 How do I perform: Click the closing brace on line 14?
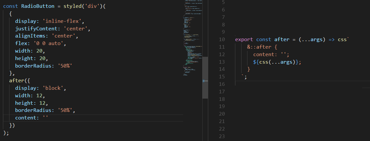pyautogui.click(x=249, y=69)
